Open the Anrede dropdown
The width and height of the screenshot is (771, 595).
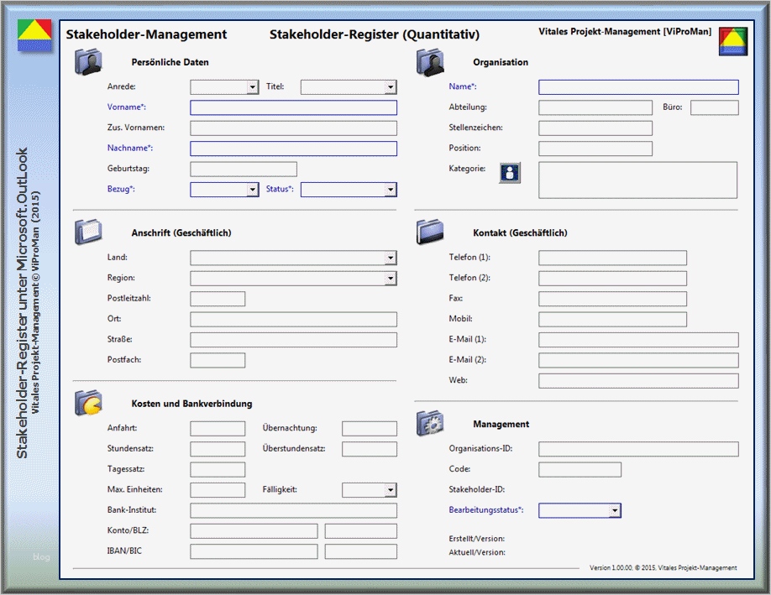coord(252,87)
